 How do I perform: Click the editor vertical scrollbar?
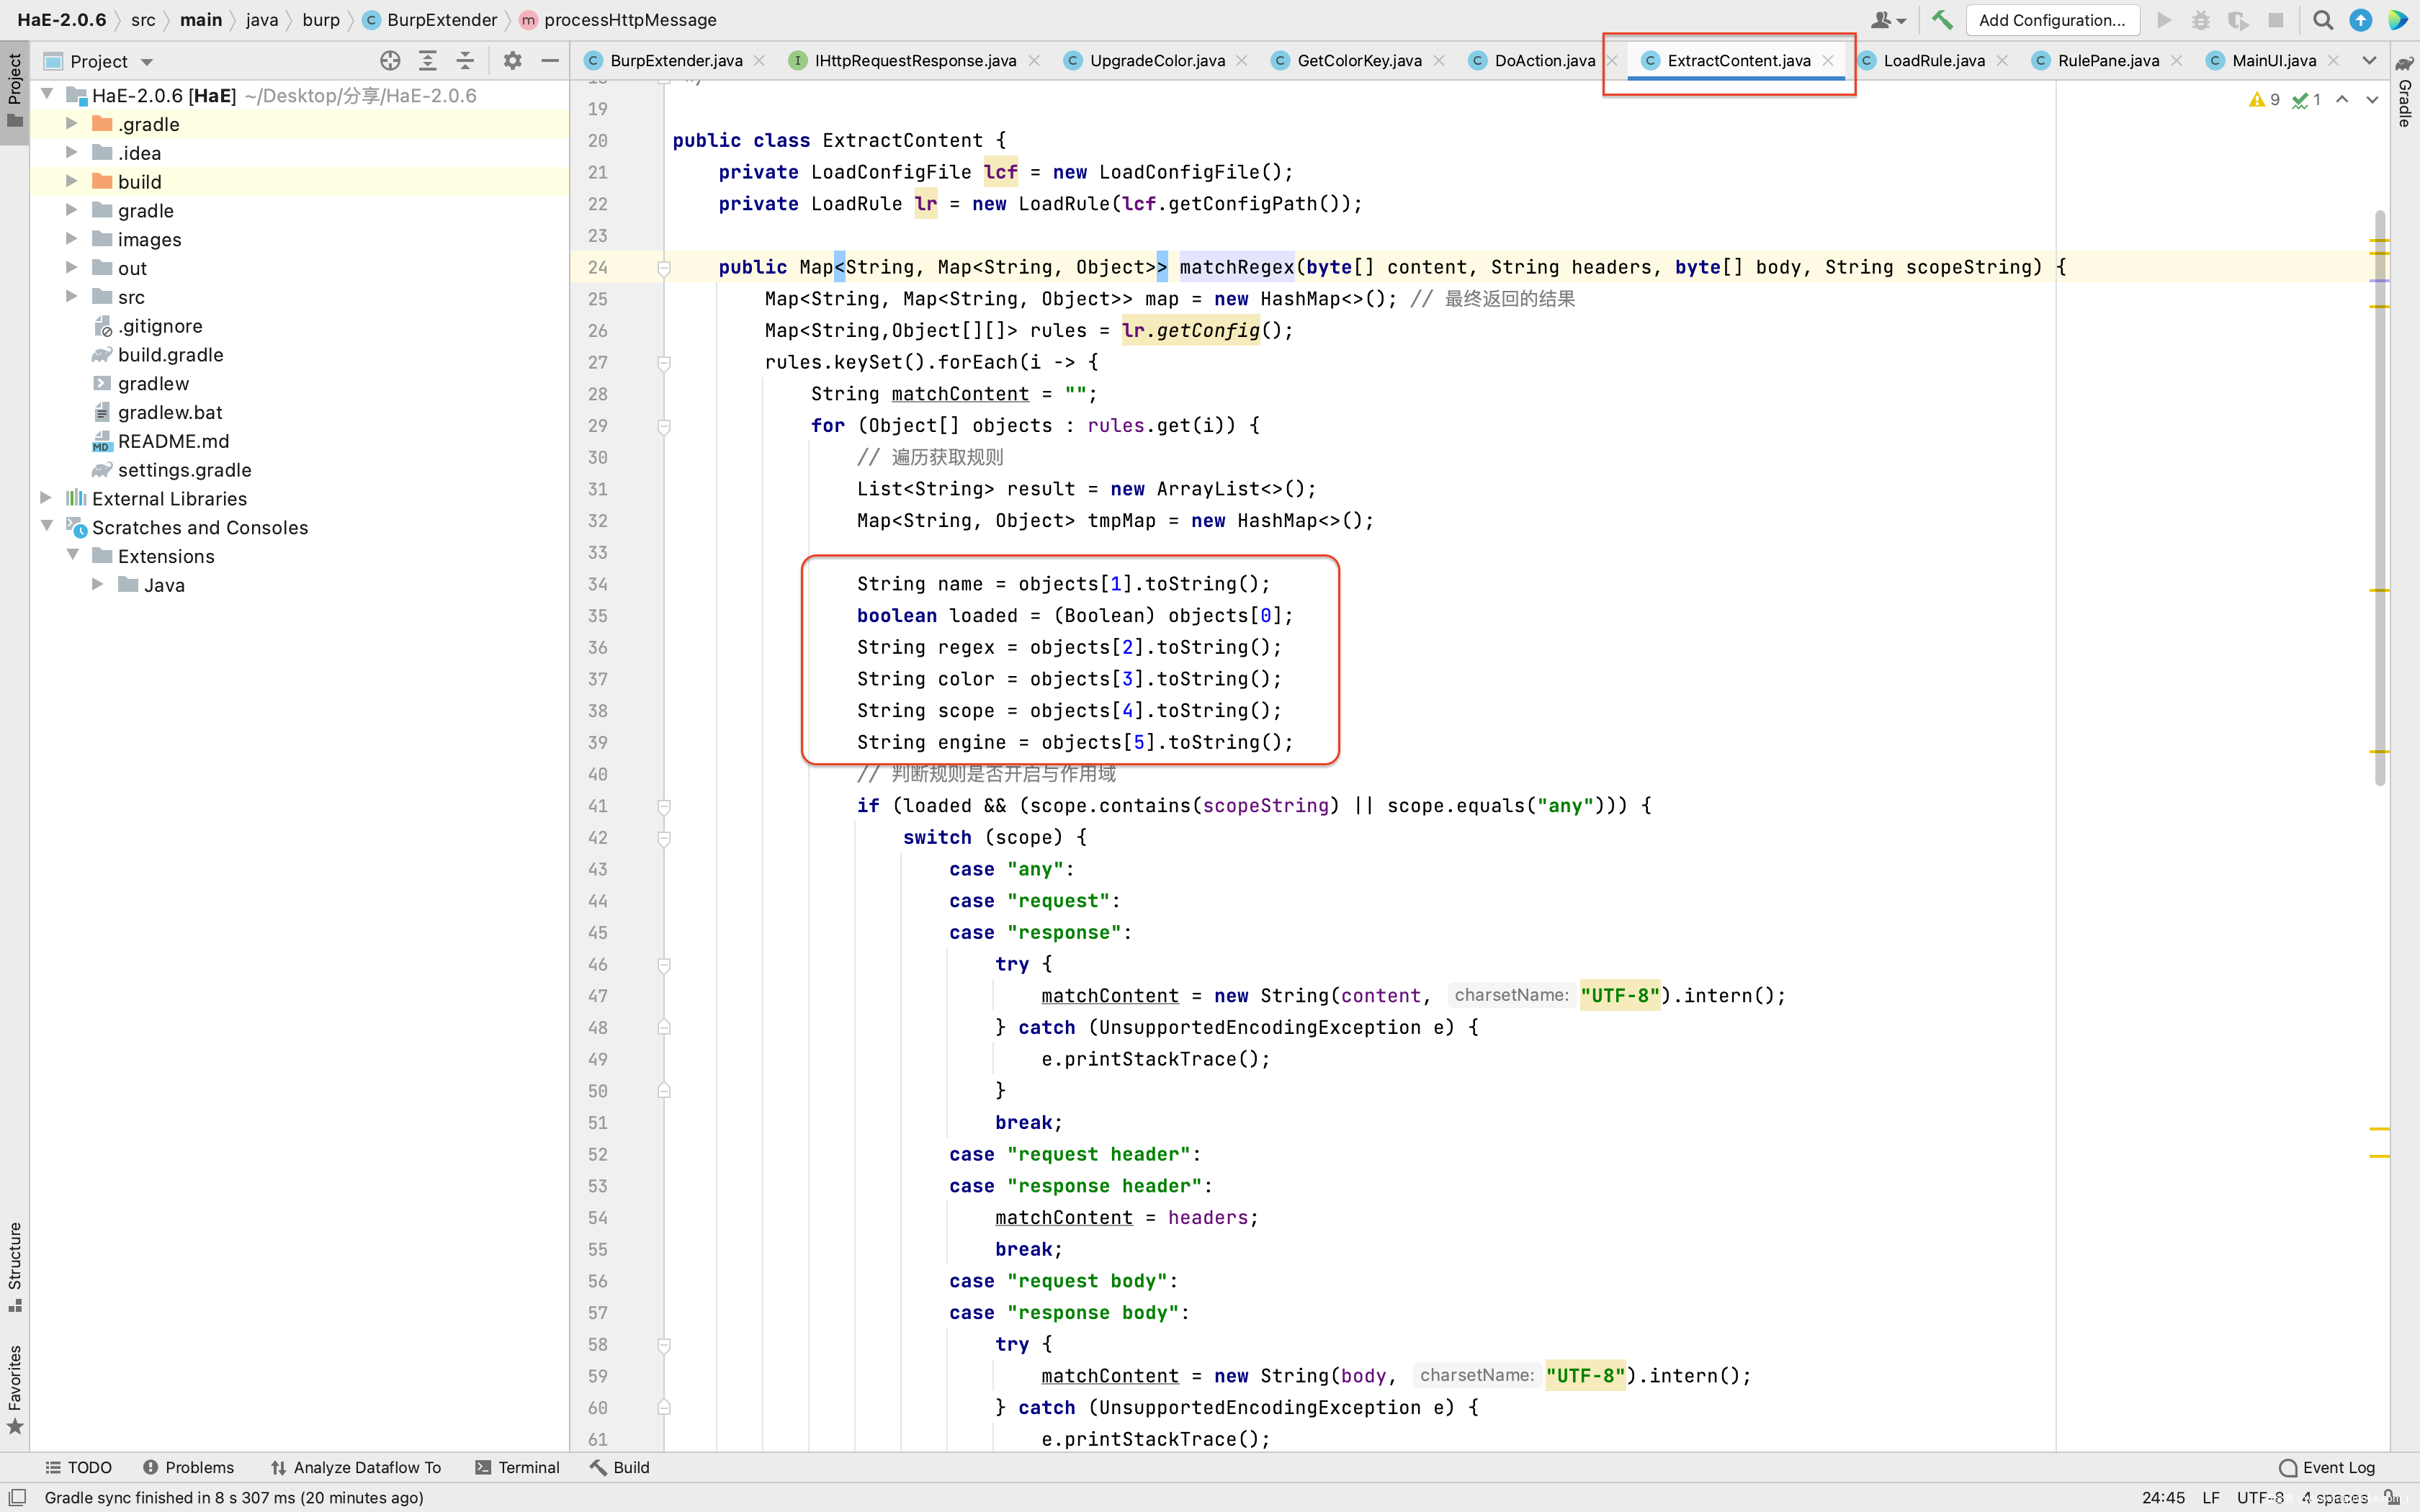point(2380,500)
